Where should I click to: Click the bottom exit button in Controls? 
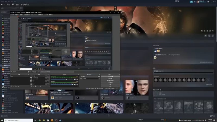(x=110, y=86)
